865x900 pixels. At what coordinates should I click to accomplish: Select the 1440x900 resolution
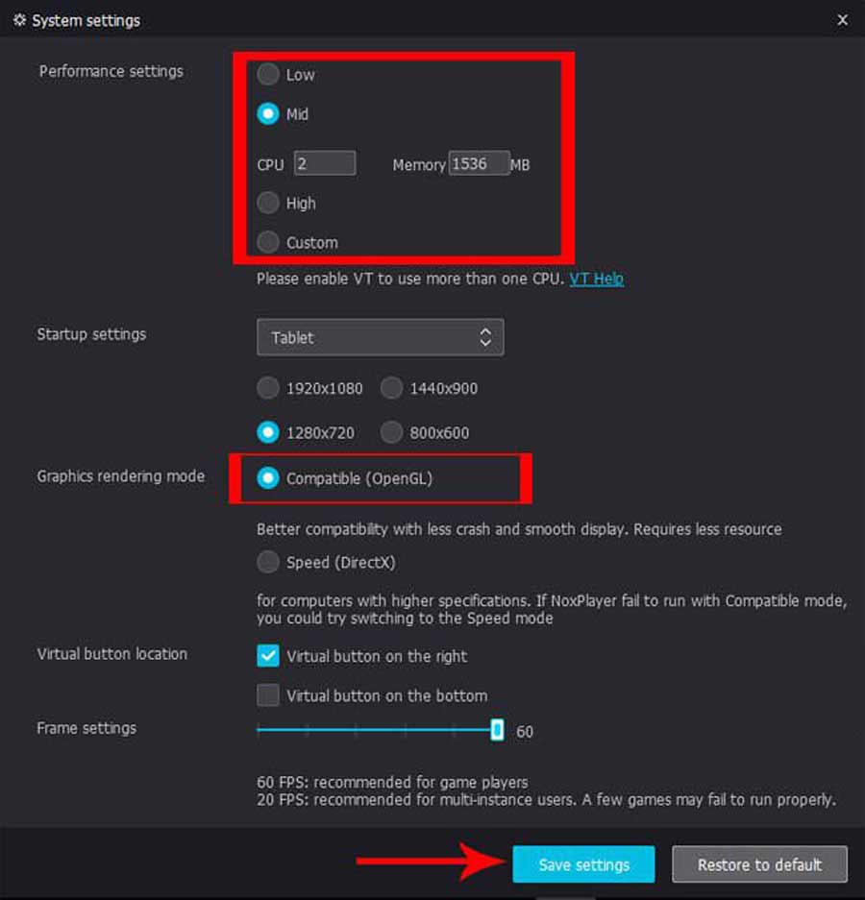pyautogui.click(x=391, y=388)
